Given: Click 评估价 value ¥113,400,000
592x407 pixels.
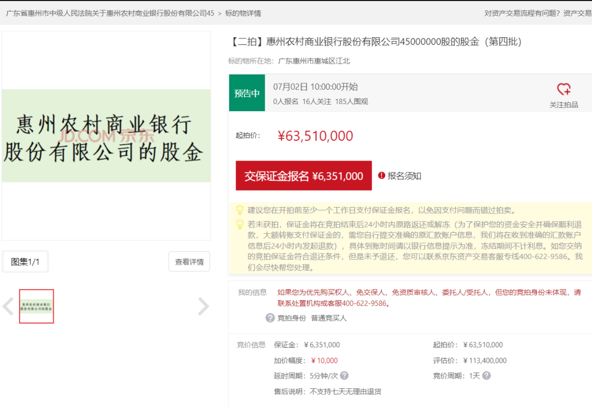Looking at the screenshot, I should (485, 360).
